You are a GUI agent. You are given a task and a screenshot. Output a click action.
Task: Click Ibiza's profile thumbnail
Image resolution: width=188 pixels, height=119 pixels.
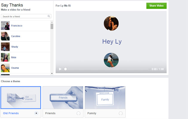[5, 57]
